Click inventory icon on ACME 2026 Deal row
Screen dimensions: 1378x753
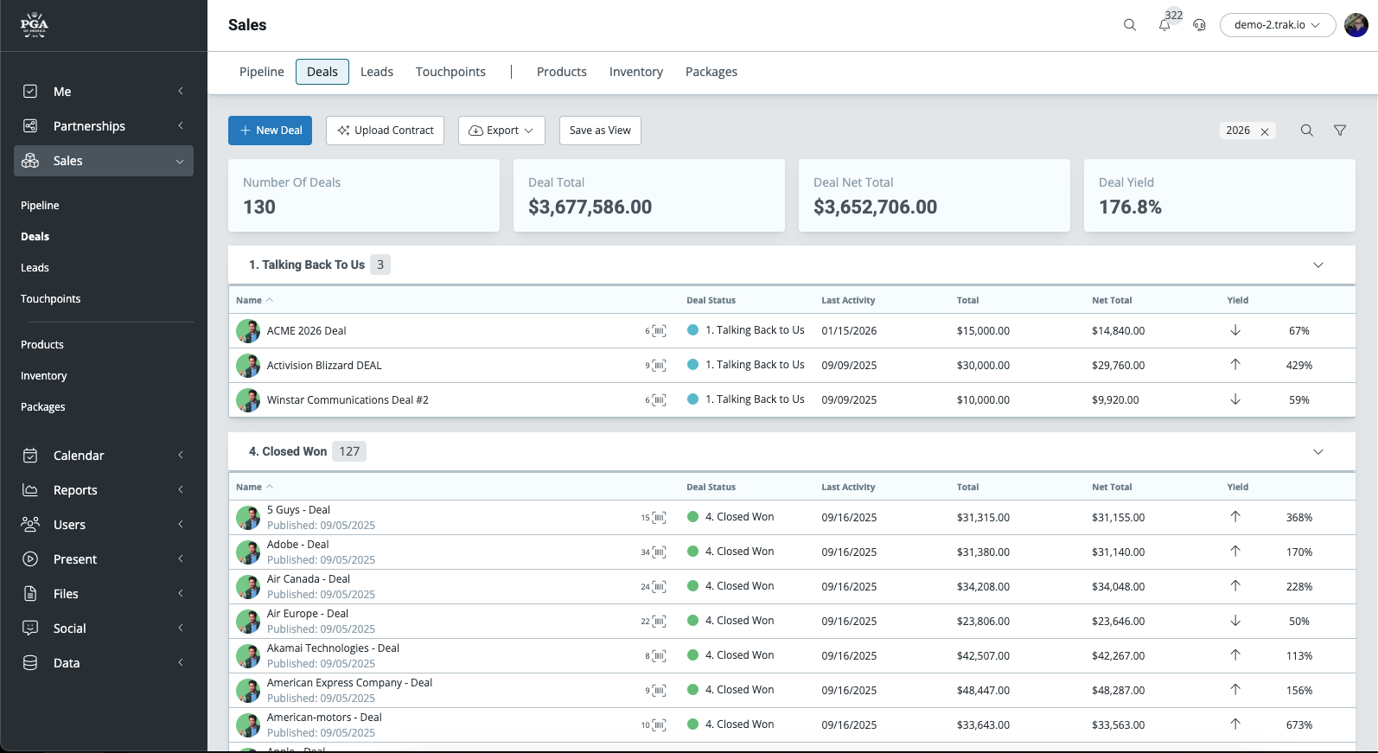[659, 331]
